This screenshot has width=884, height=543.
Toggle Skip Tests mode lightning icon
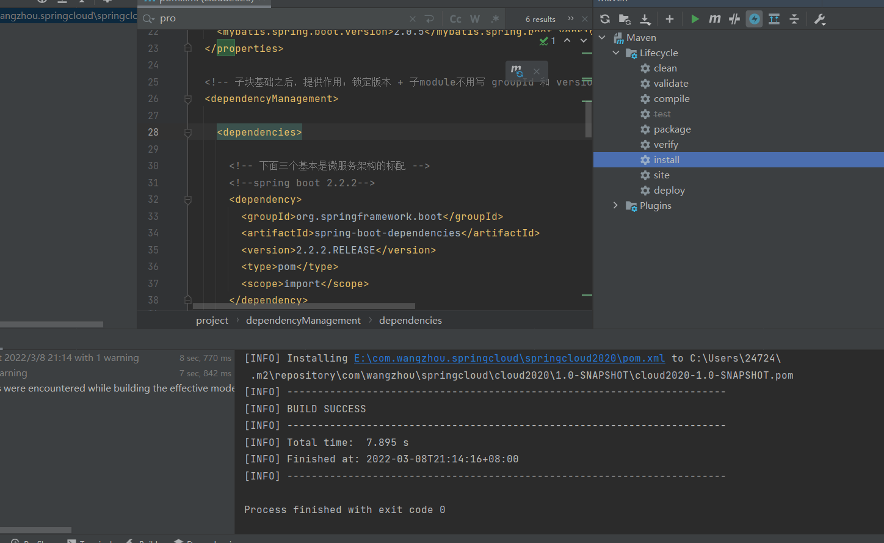click(755, 19)
